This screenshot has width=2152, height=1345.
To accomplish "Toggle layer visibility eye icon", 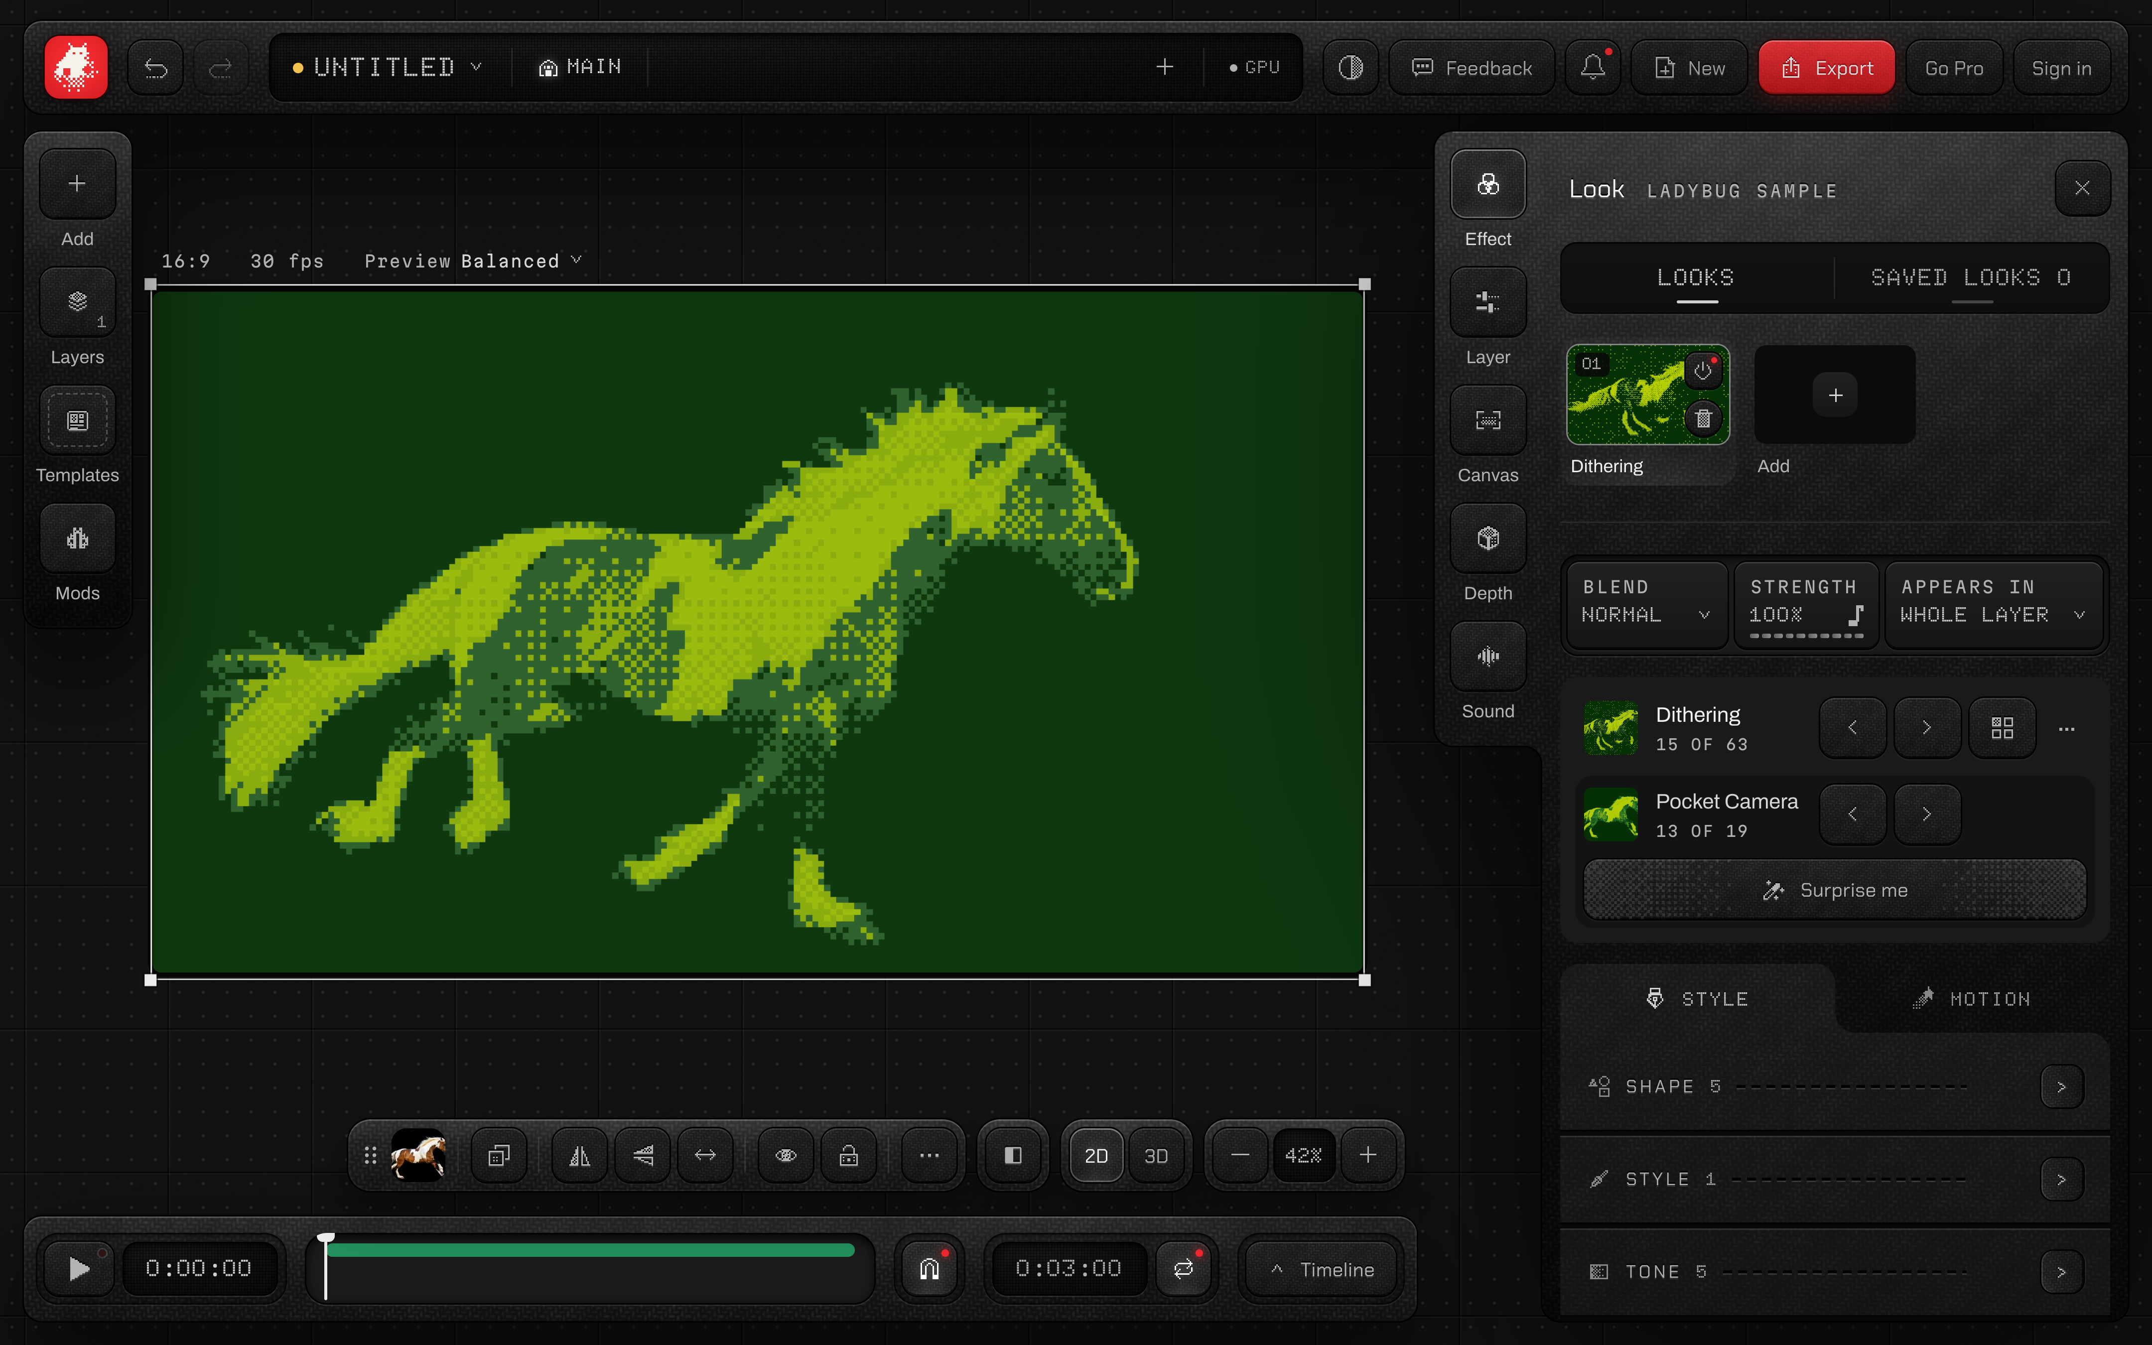I will point(786,1156).
